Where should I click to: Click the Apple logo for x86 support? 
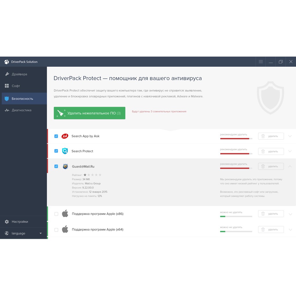tap(65, 214)
